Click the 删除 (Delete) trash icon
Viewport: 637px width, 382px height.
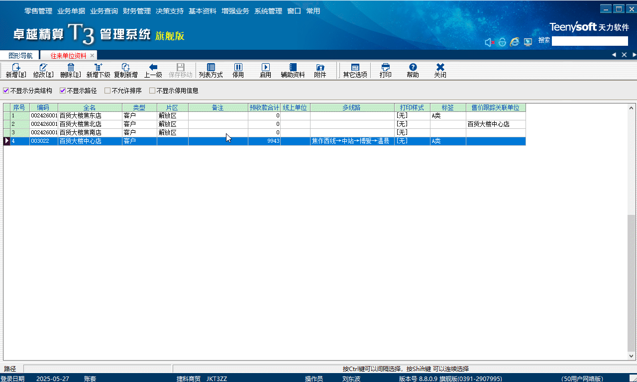[x=71, y=68]
